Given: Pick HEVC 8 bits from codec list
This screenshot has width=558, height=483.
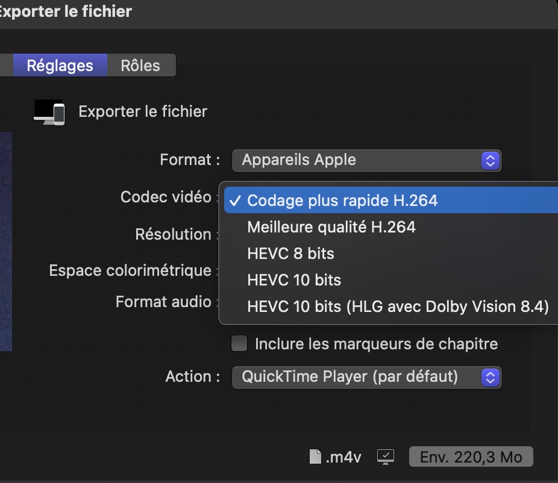Looking at the screenshot, I should [x=290, y=254].
